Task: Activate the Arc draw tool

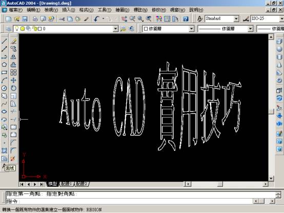Action: point(4,80)
